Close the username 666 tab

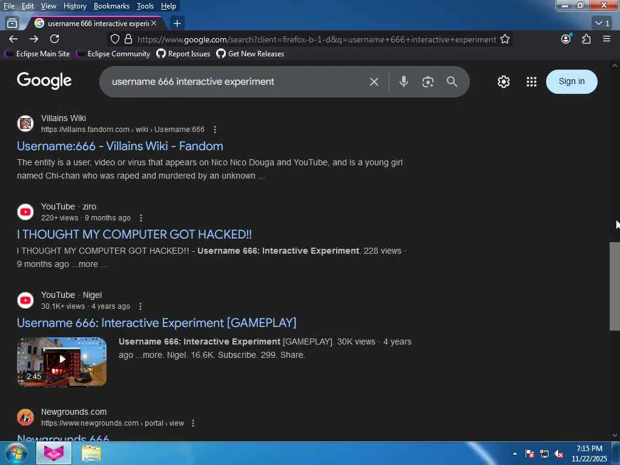(x=154, y=24)
